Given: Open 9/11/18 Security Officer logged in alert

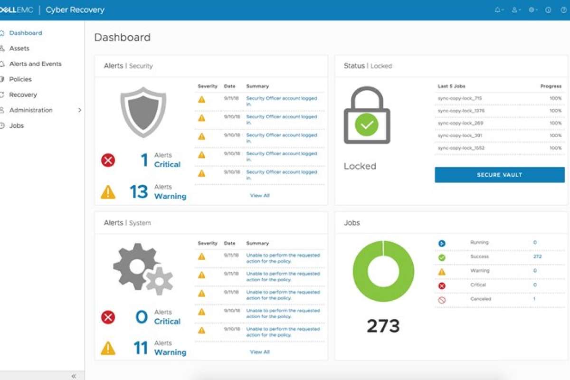Looking at the screenshot, I should coord(281,101).
